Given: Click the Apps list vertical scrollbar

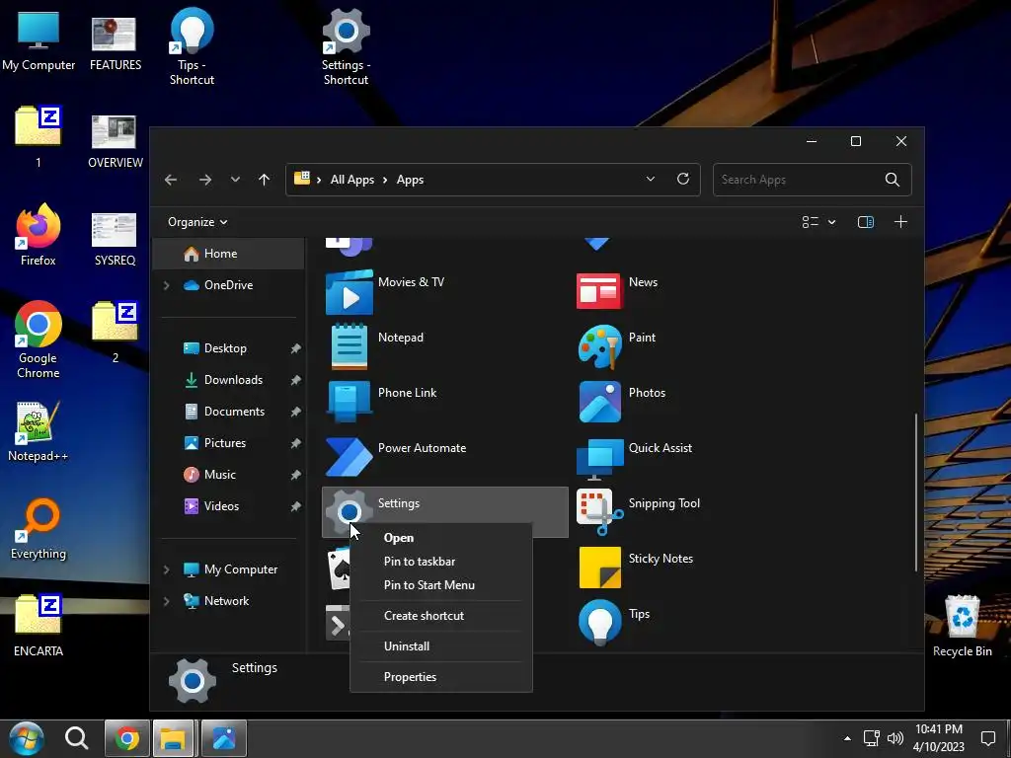Looking at the screenshot, I should pos(915,493).
